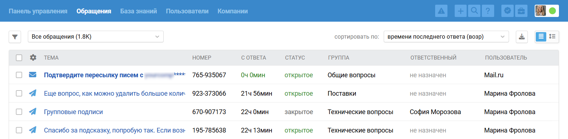Viewport: 568px width, 139px height.
Task: Open ticket Еще вопрос, как можно удалить
Action: click(x=114, y=94)
